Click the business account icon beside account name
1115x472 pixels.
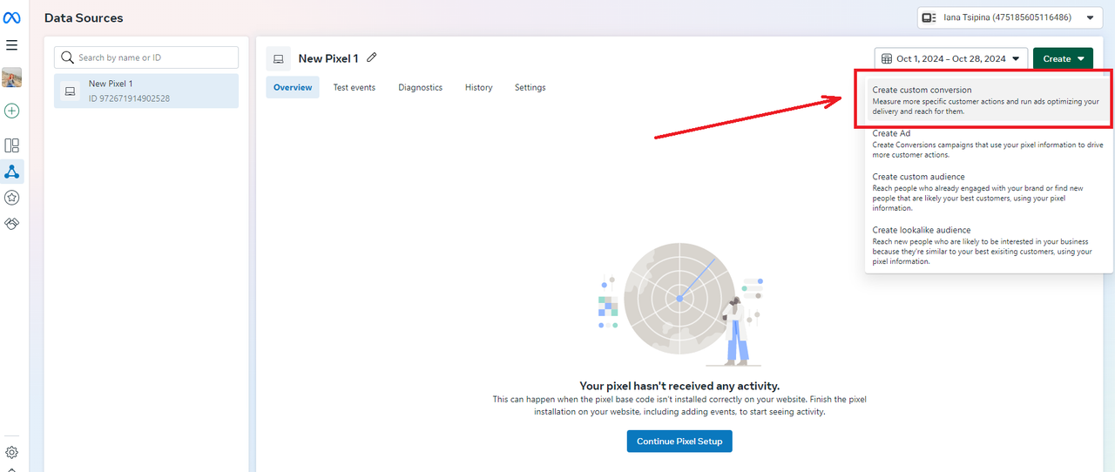(x=929, y=17)
